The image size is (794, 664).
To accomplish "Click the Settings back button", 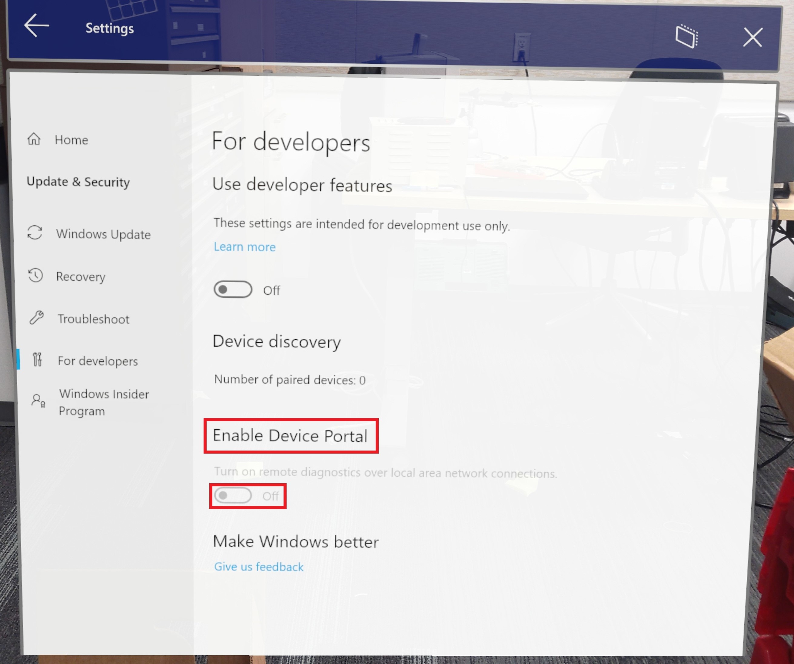I will pyautogui.click(x=36, y=28).
